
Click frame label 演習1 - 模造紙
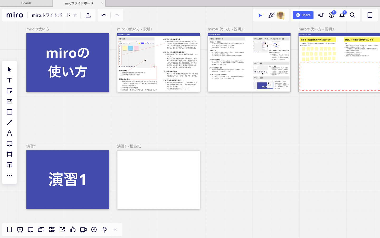click(129, 146)
